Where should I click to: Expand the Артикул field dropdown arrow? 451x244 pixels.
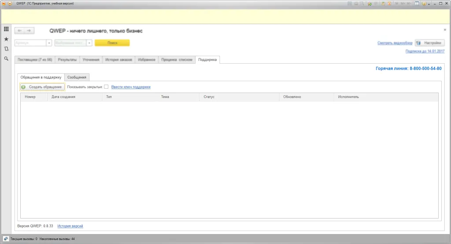click(x=49, y=43)
